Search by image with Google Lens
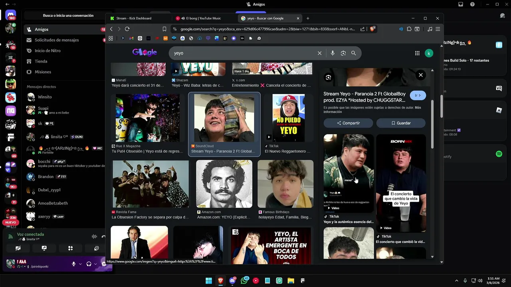 [x=343, y=53]
